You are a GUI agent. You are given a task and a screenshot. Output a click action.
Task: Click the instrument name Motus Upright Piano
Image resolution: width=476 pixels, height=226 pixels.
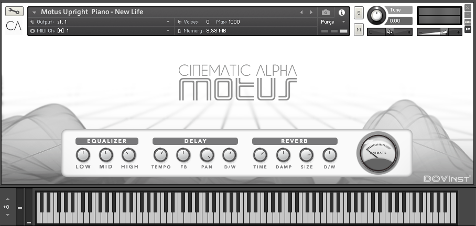coord(92,12)
